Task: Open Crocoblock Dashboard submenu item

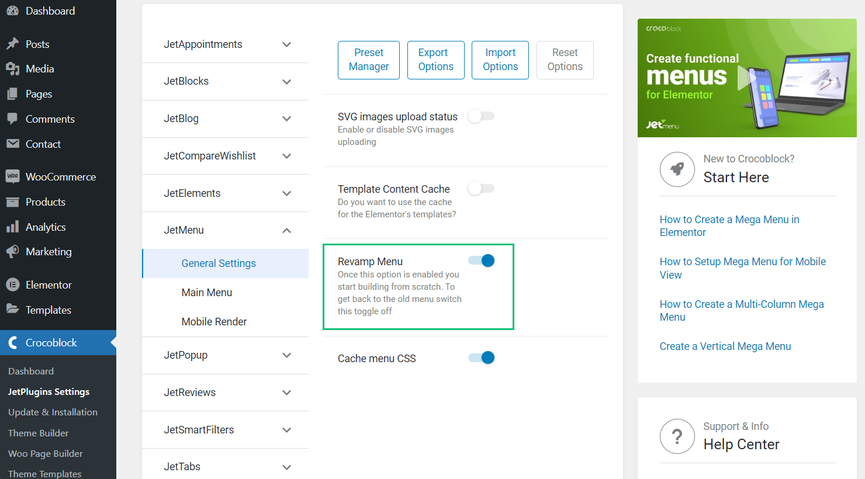Action: click(x=31, y=371)
